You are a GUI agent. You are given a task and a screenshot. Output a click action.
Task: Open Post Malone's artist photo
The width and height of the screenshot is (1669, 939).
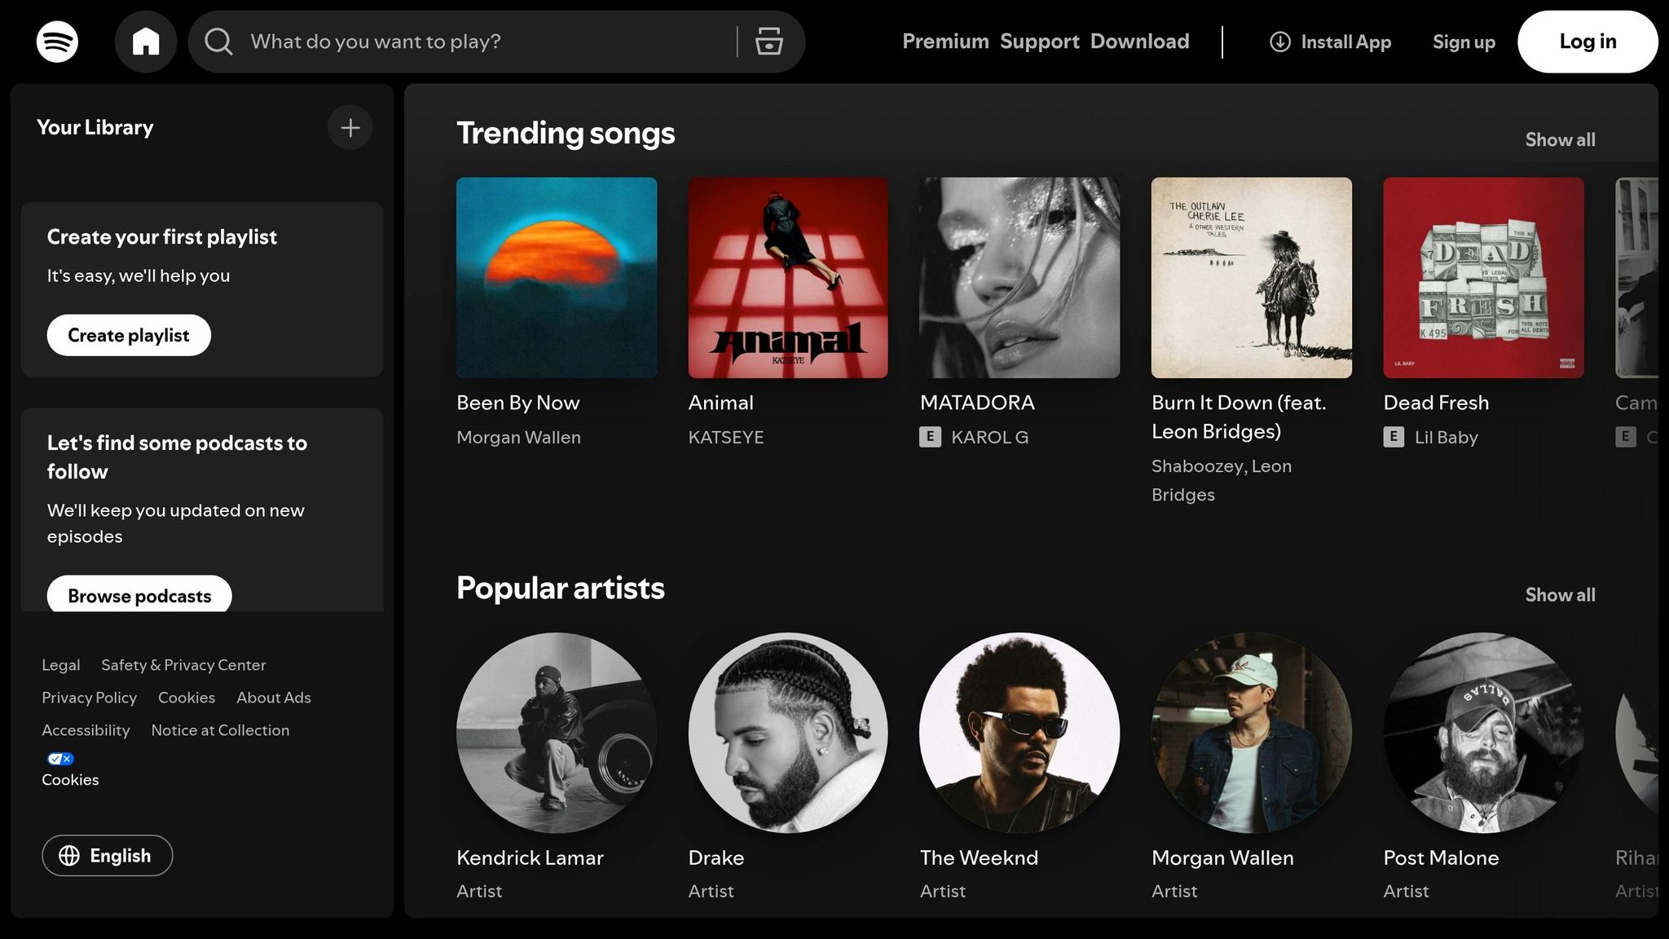tap(1483, 733)
